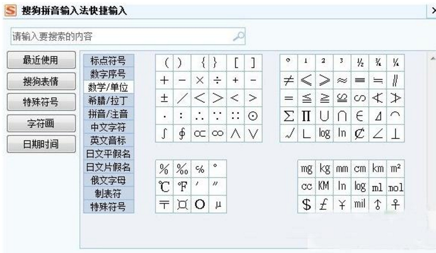
Task: Switch to the 标点符号 category tab
Action: [109, 61]
